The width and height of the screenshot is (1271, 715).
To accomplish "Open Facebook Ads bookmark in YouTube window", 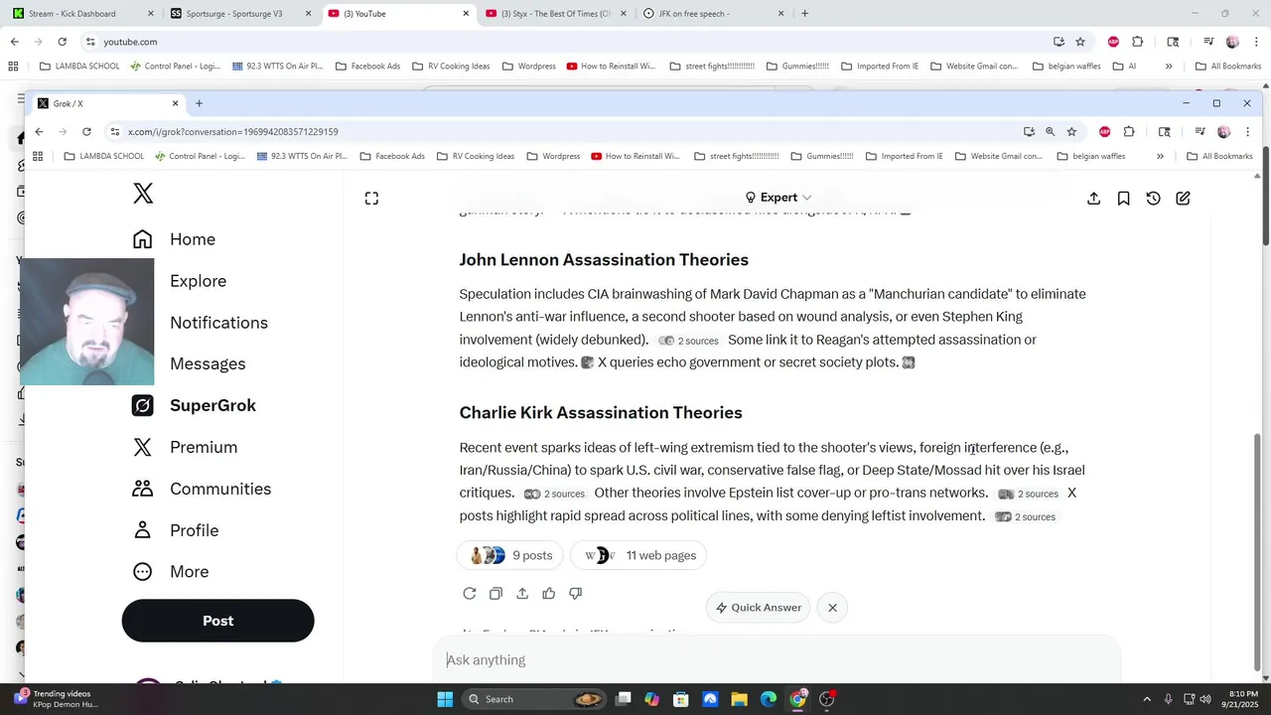I will pyautogui.click(x=367, y=67).
